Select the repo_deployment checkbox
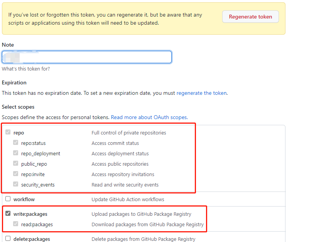Viewport: 309px width, 242px height. pyautogui.click(x=15, y=153)
